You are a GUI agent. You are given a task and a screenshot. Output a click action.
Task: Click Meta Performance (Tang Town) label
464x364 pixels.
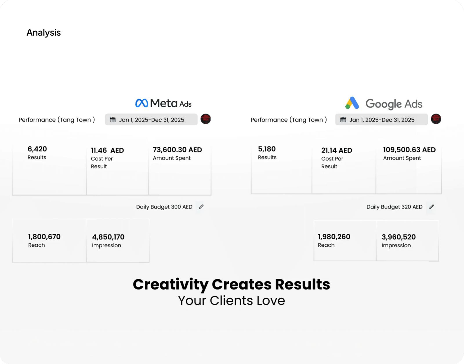57,120
